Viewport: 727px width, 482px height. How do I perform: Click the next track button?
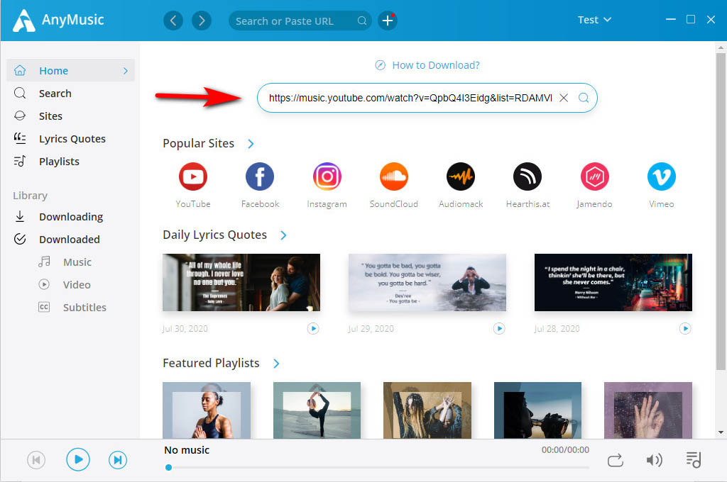click(x=118, y=460)
